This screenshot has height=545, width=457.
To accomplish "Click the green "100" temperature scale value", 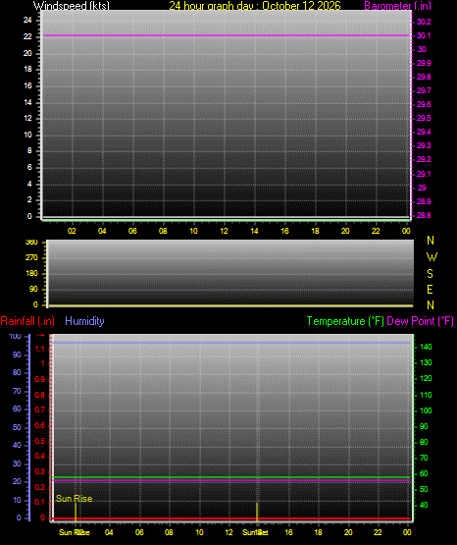I will [x=426, y=410].
